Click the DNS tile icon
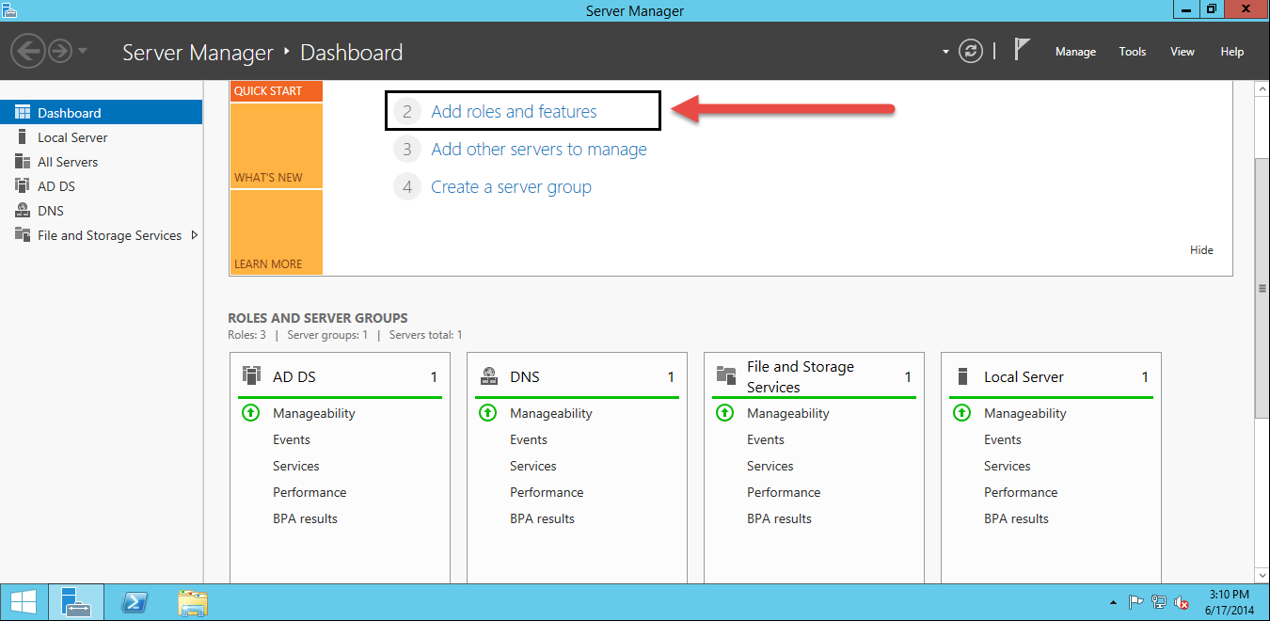The width and height of the screenshot is (1270, 621). point(488,376)
